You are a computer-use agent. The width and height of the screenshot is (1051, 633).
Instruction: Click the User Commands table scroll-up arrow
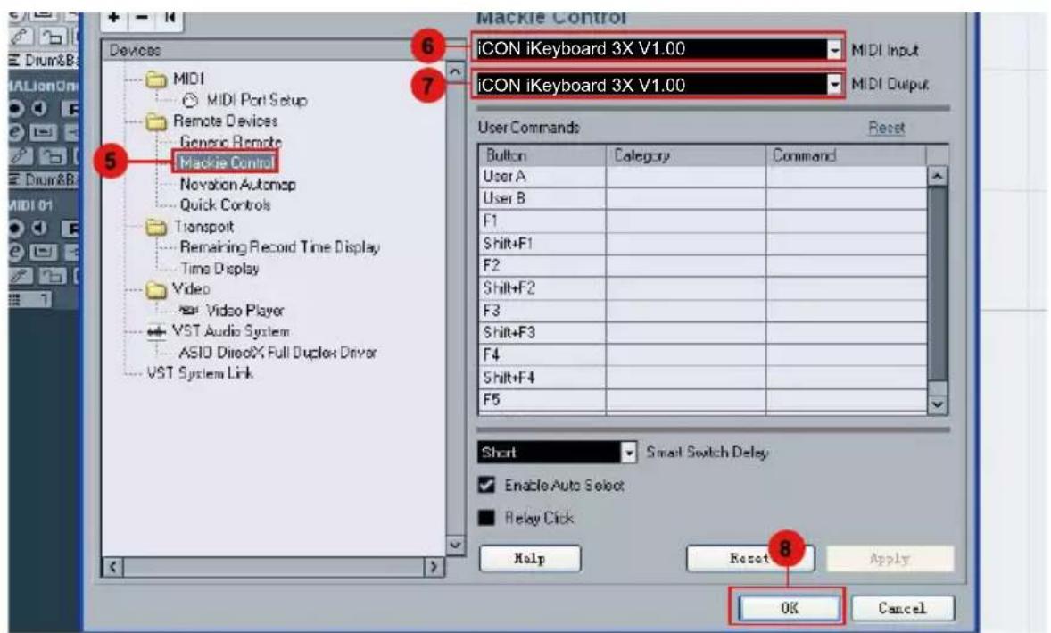click(937, 177)
